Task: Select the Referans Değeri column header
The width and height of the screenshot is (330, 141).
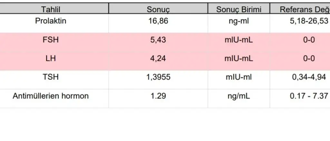Action: pos(305,9)
